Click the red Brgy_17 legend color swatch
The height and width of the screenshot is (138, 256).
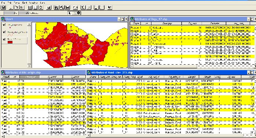point(10,42)
